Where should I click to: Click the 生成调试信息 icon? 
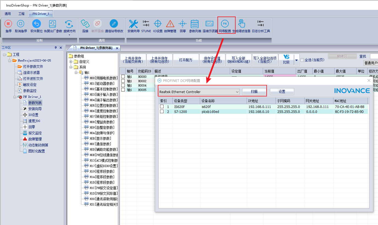click(241, 24)
